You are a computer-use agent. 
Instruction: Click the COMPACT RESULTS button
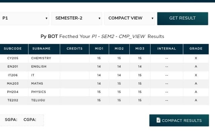[179, 120]
